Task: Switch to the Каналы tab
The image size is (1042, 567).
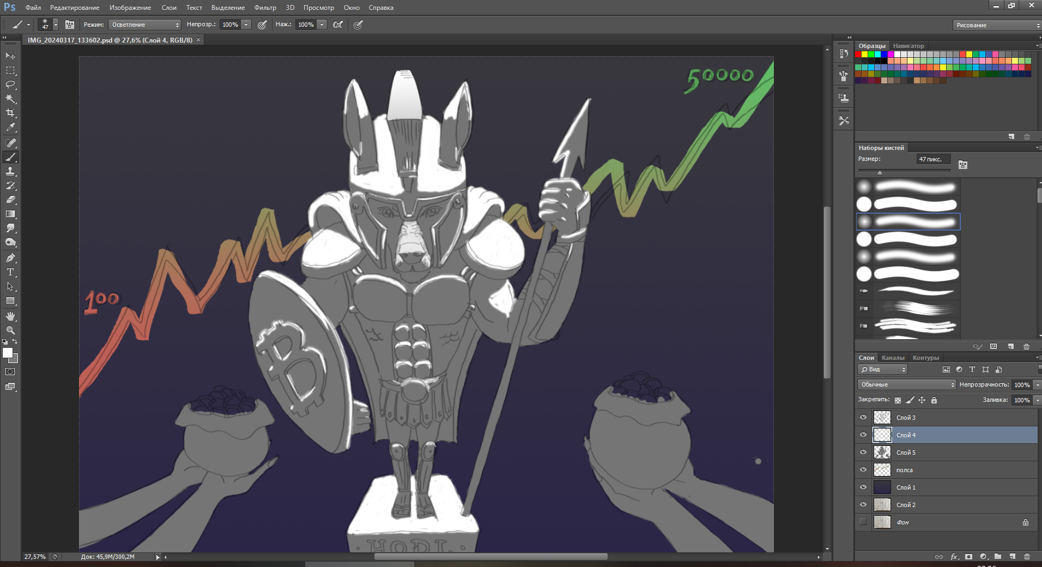Action: tap(893, 358)
